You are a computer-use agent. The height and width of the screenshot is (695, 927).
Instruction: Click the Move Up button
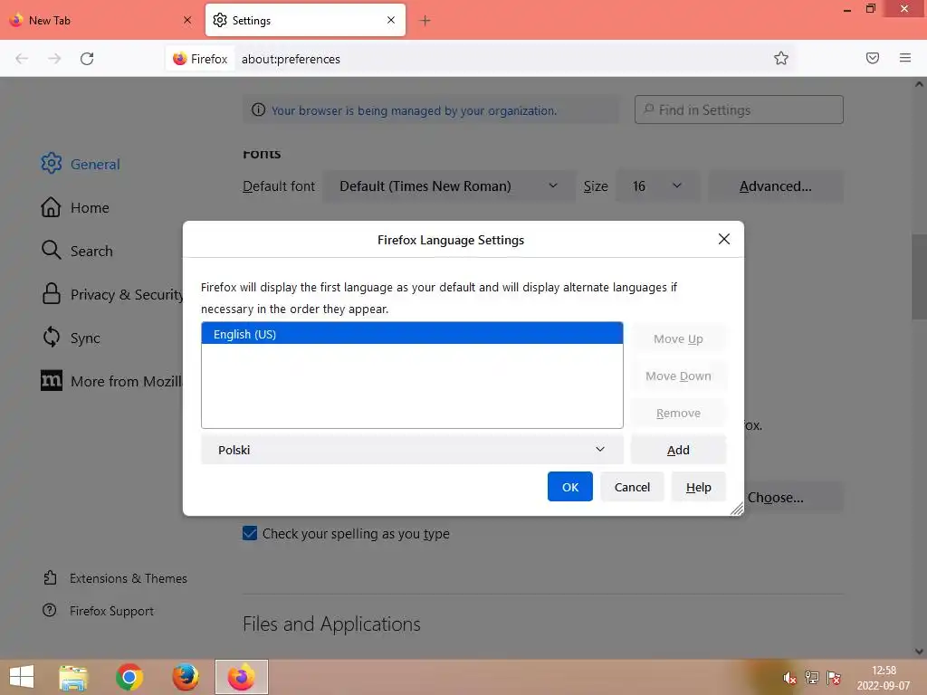tap(678, 338)
